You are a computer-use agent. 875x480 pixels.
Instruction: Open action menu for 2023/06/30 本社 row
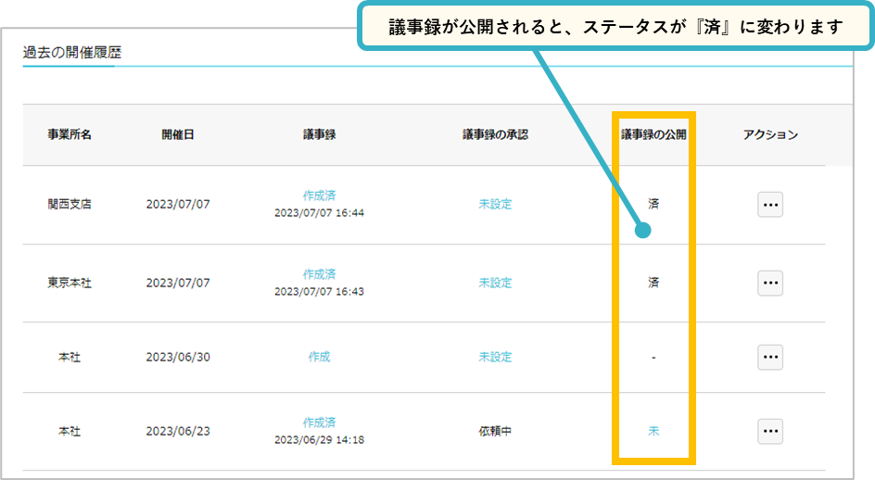coord(770,357)
